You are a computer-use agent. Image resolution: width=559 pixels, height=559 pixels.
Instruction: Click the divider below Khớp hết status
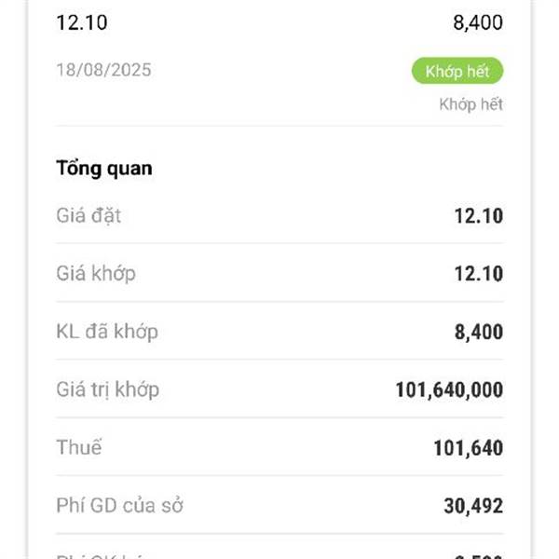pos(279,126)
